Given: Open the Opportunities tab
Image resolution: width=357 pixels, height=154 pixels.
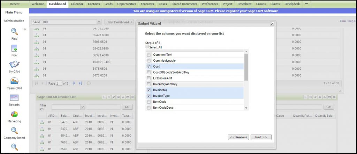Looking at the screenshot, I should pos(127,4).
